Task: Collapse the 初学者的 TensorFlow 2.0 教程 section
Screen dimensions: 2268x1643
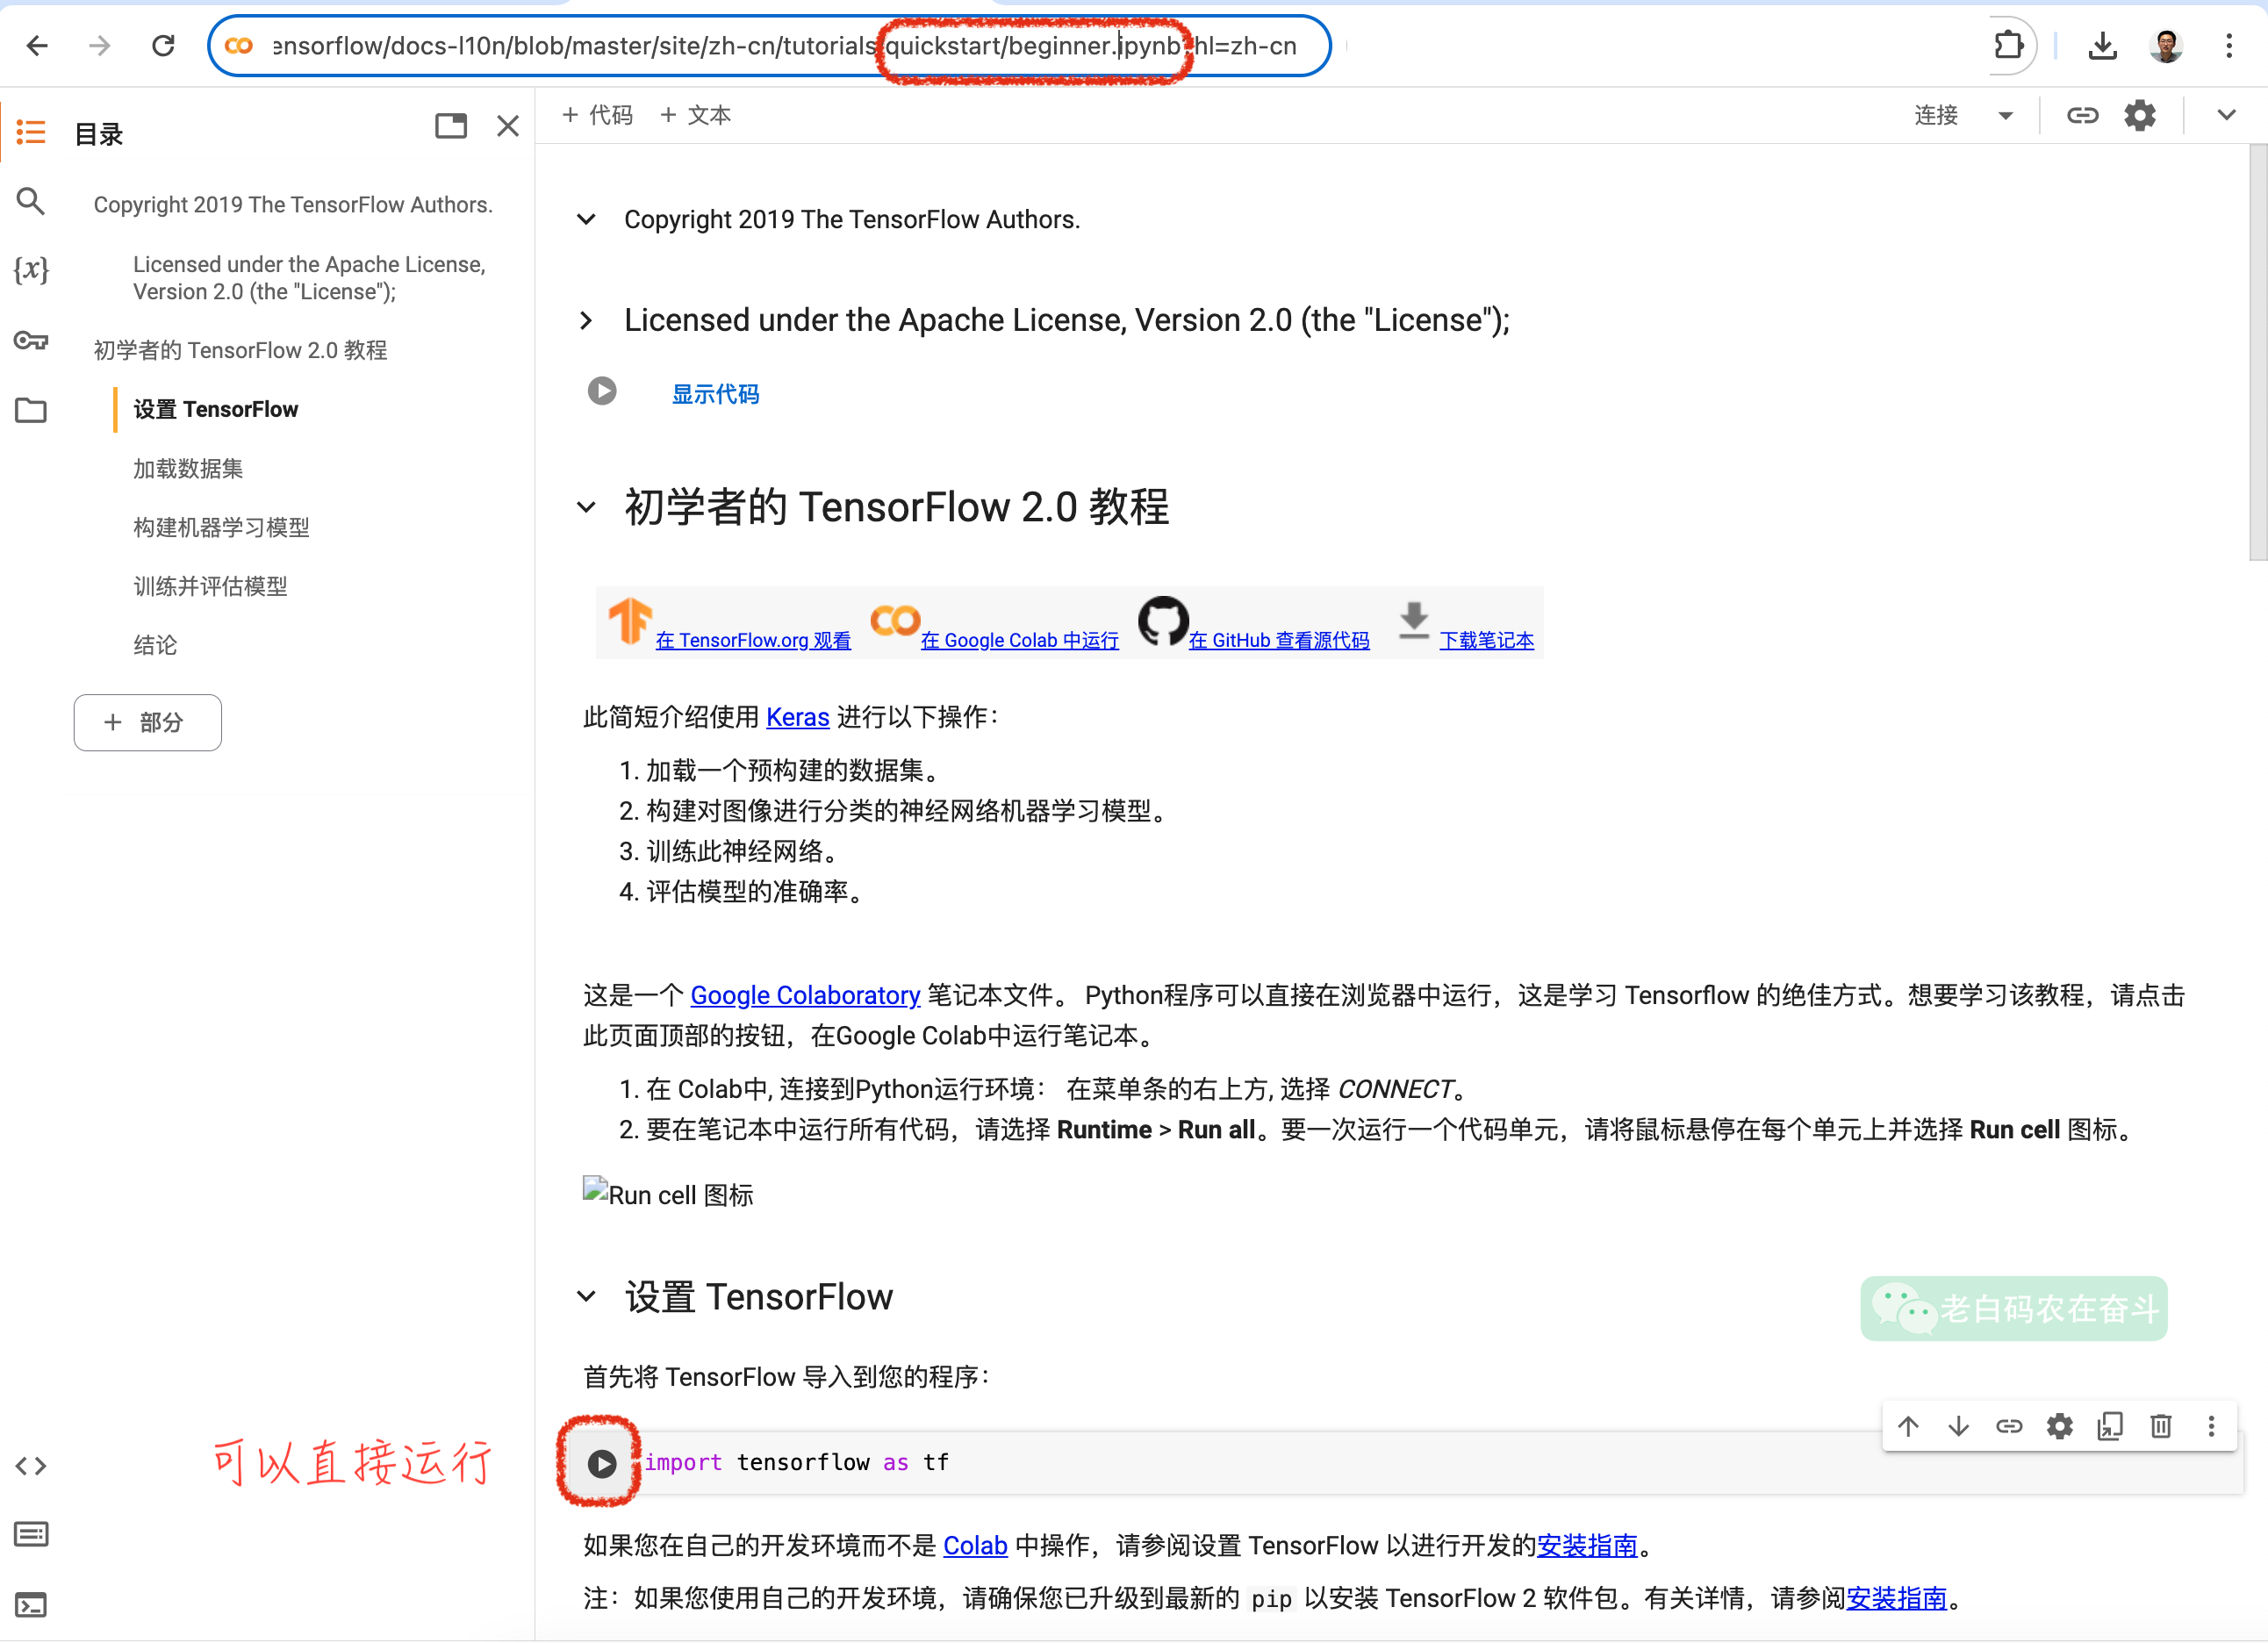Action: click(587, 507)
